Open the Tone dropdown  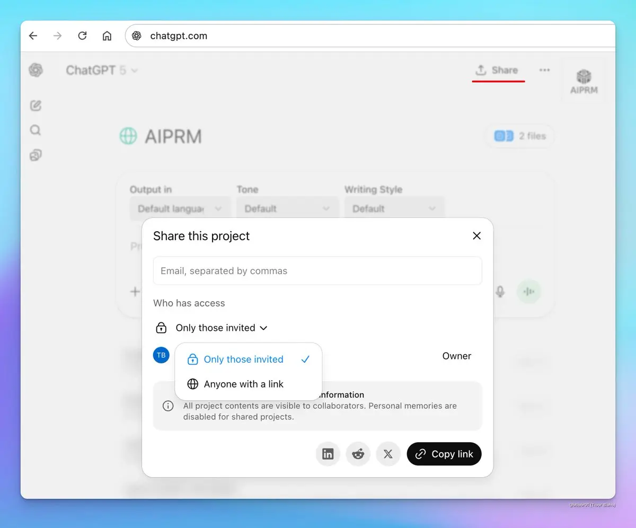[x=287, y=209]
